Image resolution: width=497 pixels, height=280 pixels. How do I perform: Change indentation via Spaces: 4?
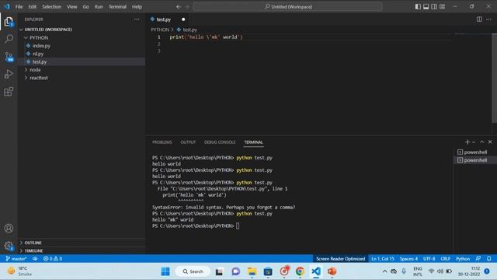click(408, 259)
